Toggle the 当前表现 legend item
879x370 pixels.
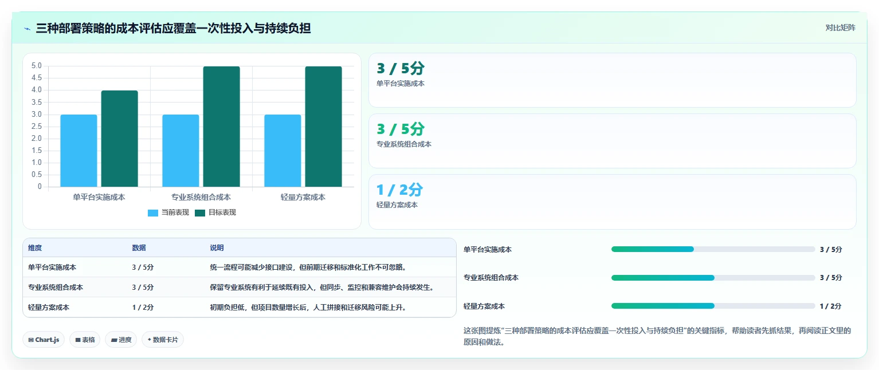pos(168,212)
